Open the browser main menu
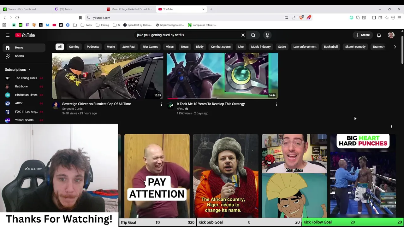 click(x=399, y=18)
